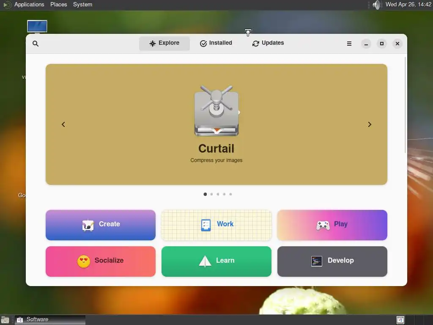Image resolution: width=433 pixels, height=325 pixels.
Task: Open the Socialize category
Action: click(x=101, y=262)
